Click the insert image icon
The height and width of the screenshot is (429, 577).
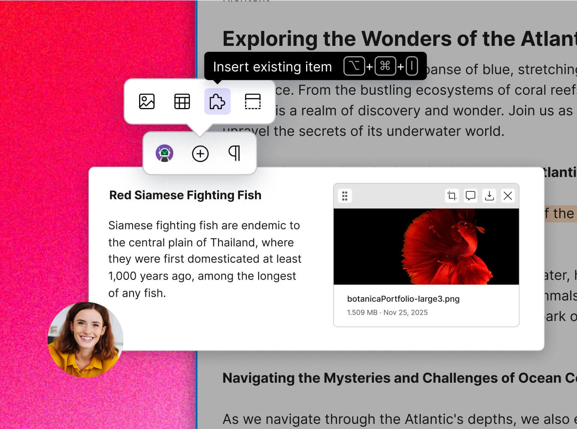tap(147, 102)
